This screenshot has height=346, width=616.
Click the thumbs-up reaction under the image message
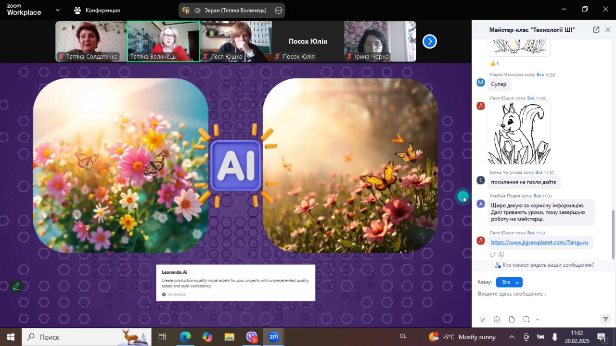[494, 63]
